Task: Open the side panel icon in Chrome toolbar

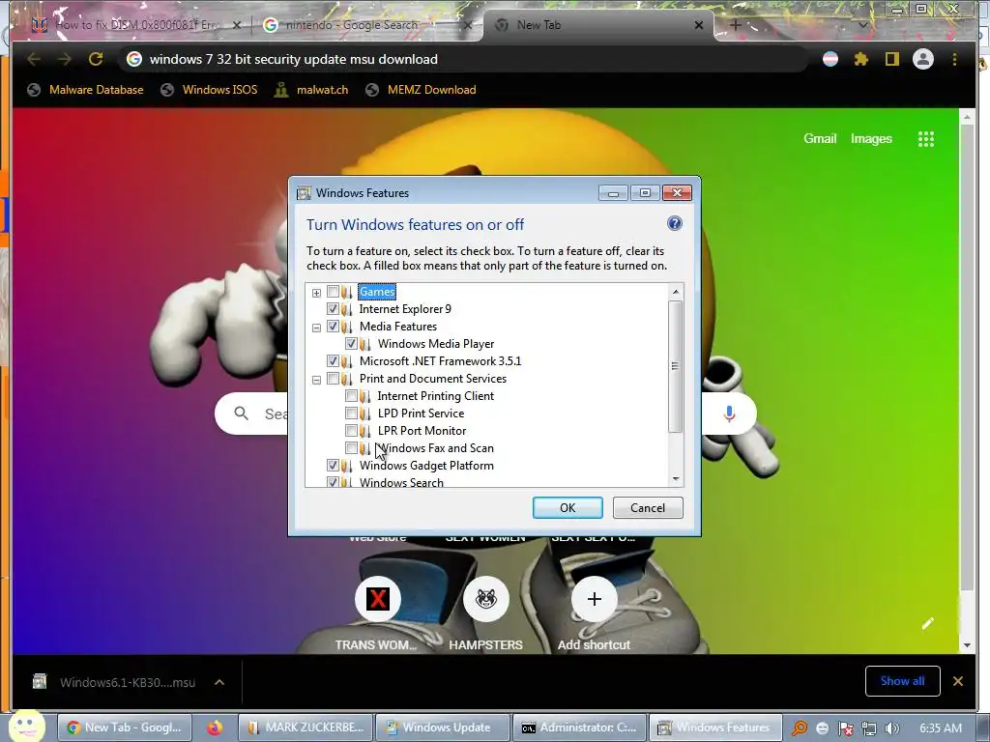Action: tap(891, 59)
